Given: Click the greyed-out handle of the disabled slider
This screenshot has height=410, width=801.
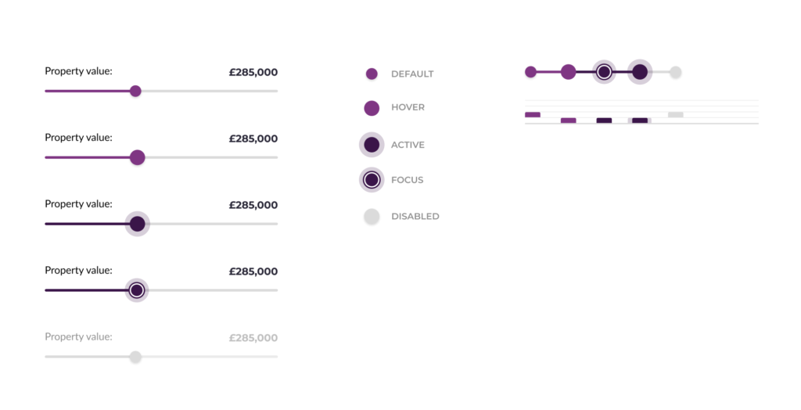Looking at the screenshot, I should pos(135,357).
